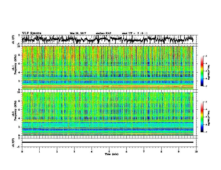221x170 pixels.
Task: Click the "-3" label on ch.2 color scale
Action: [x=206, y=102]
